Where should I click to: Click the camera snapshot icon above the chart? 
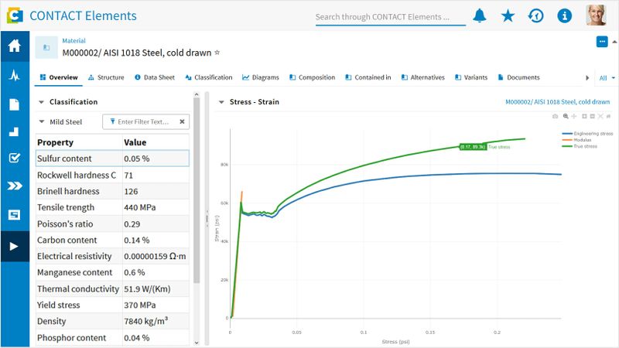coord(555,116)
